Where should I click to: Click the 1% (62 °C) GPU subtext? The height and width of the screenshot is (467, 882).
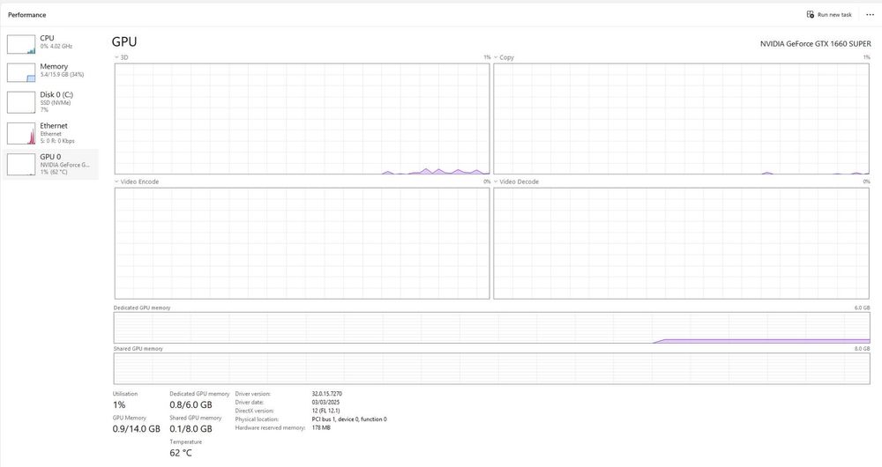pyautogui.click(x=54, y=172)
